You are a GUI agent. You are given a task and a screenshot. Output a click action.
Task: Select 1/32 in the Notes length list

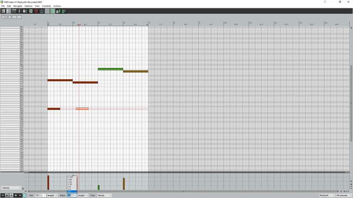[x=72, y=182]
